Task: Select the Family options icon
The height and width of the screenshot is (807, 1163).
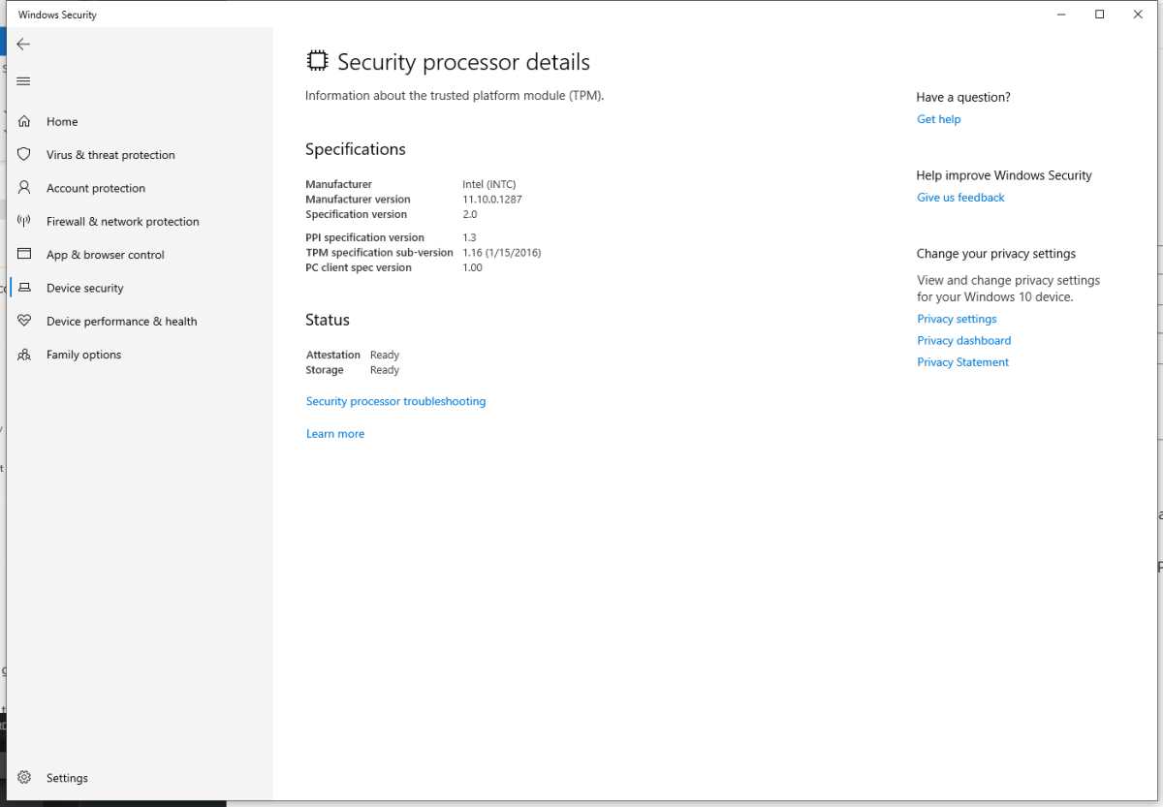Action: (x=24, y=355)
